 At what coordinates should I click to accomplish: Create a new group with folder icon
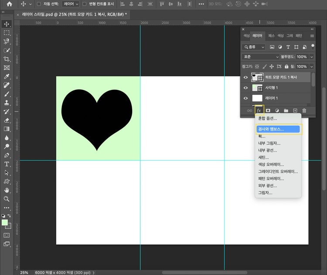[286, 110]
